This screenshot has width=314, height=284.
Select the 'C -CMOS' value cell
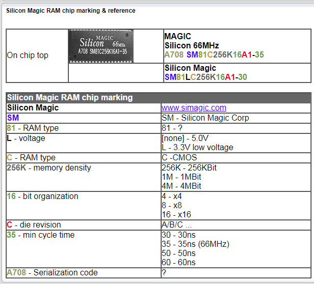coord(179,158)
